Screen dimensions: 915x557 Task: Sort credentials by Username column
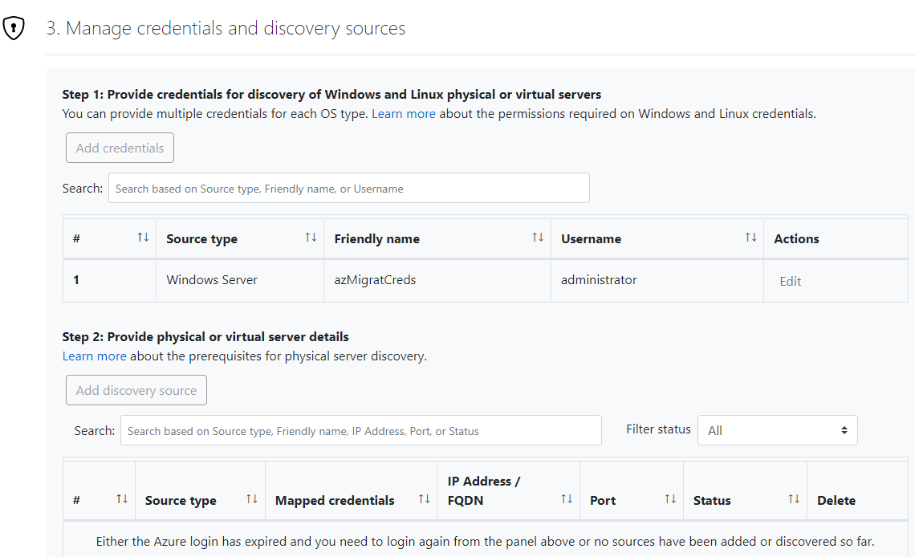pos(749,238)
